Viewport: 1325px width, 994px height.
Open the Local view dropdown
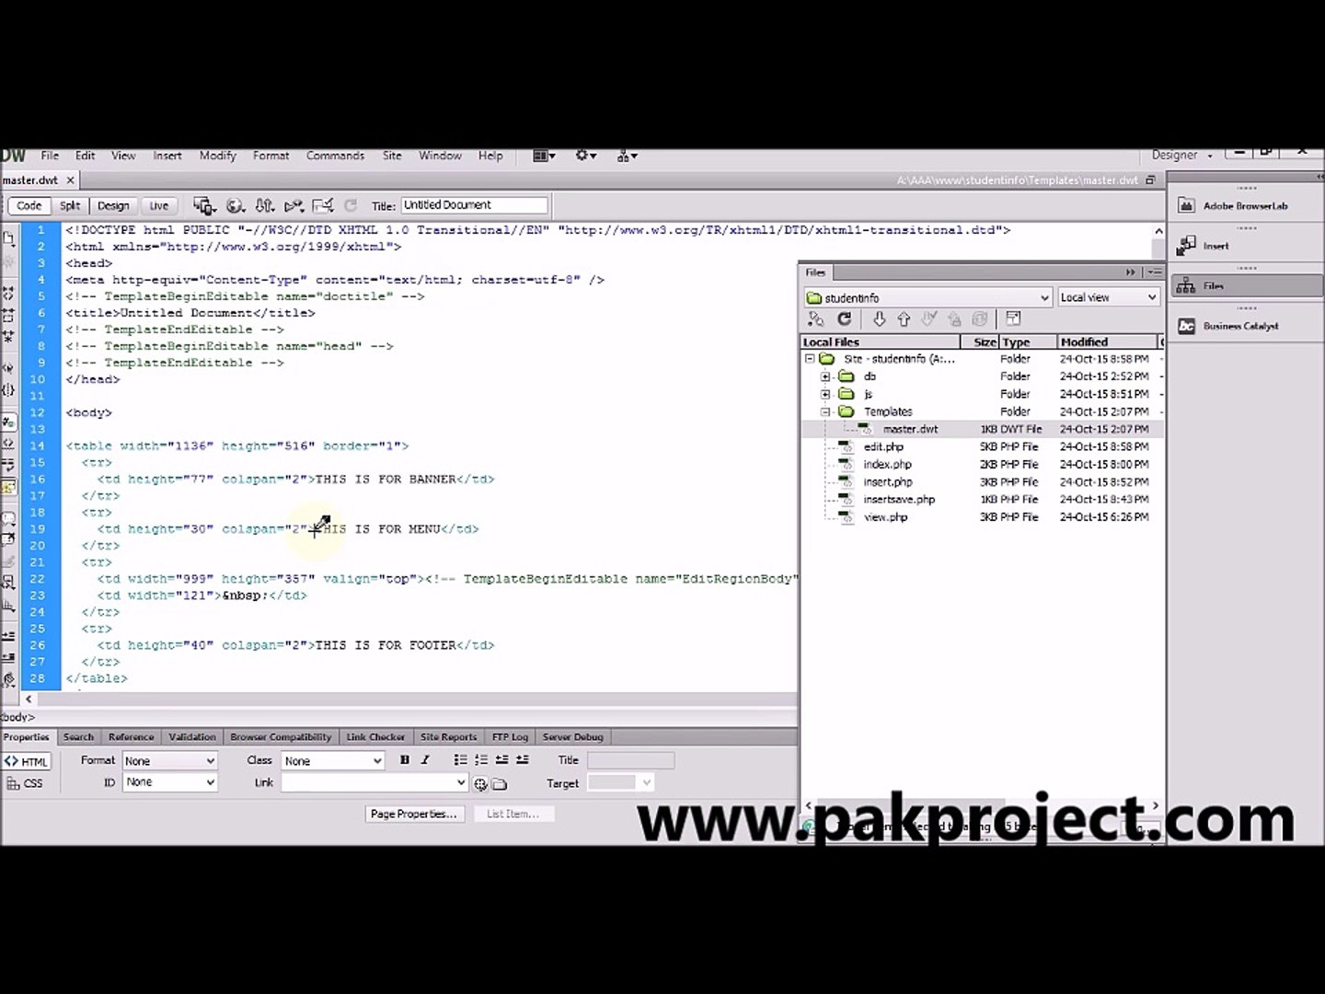(1108, 297)
